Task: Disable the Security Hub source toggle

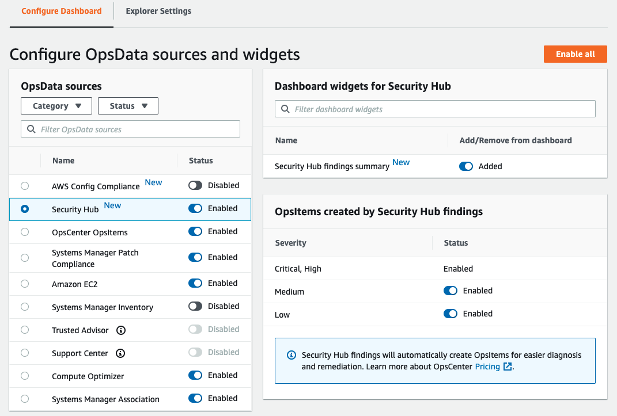Action: coord(195,208)
